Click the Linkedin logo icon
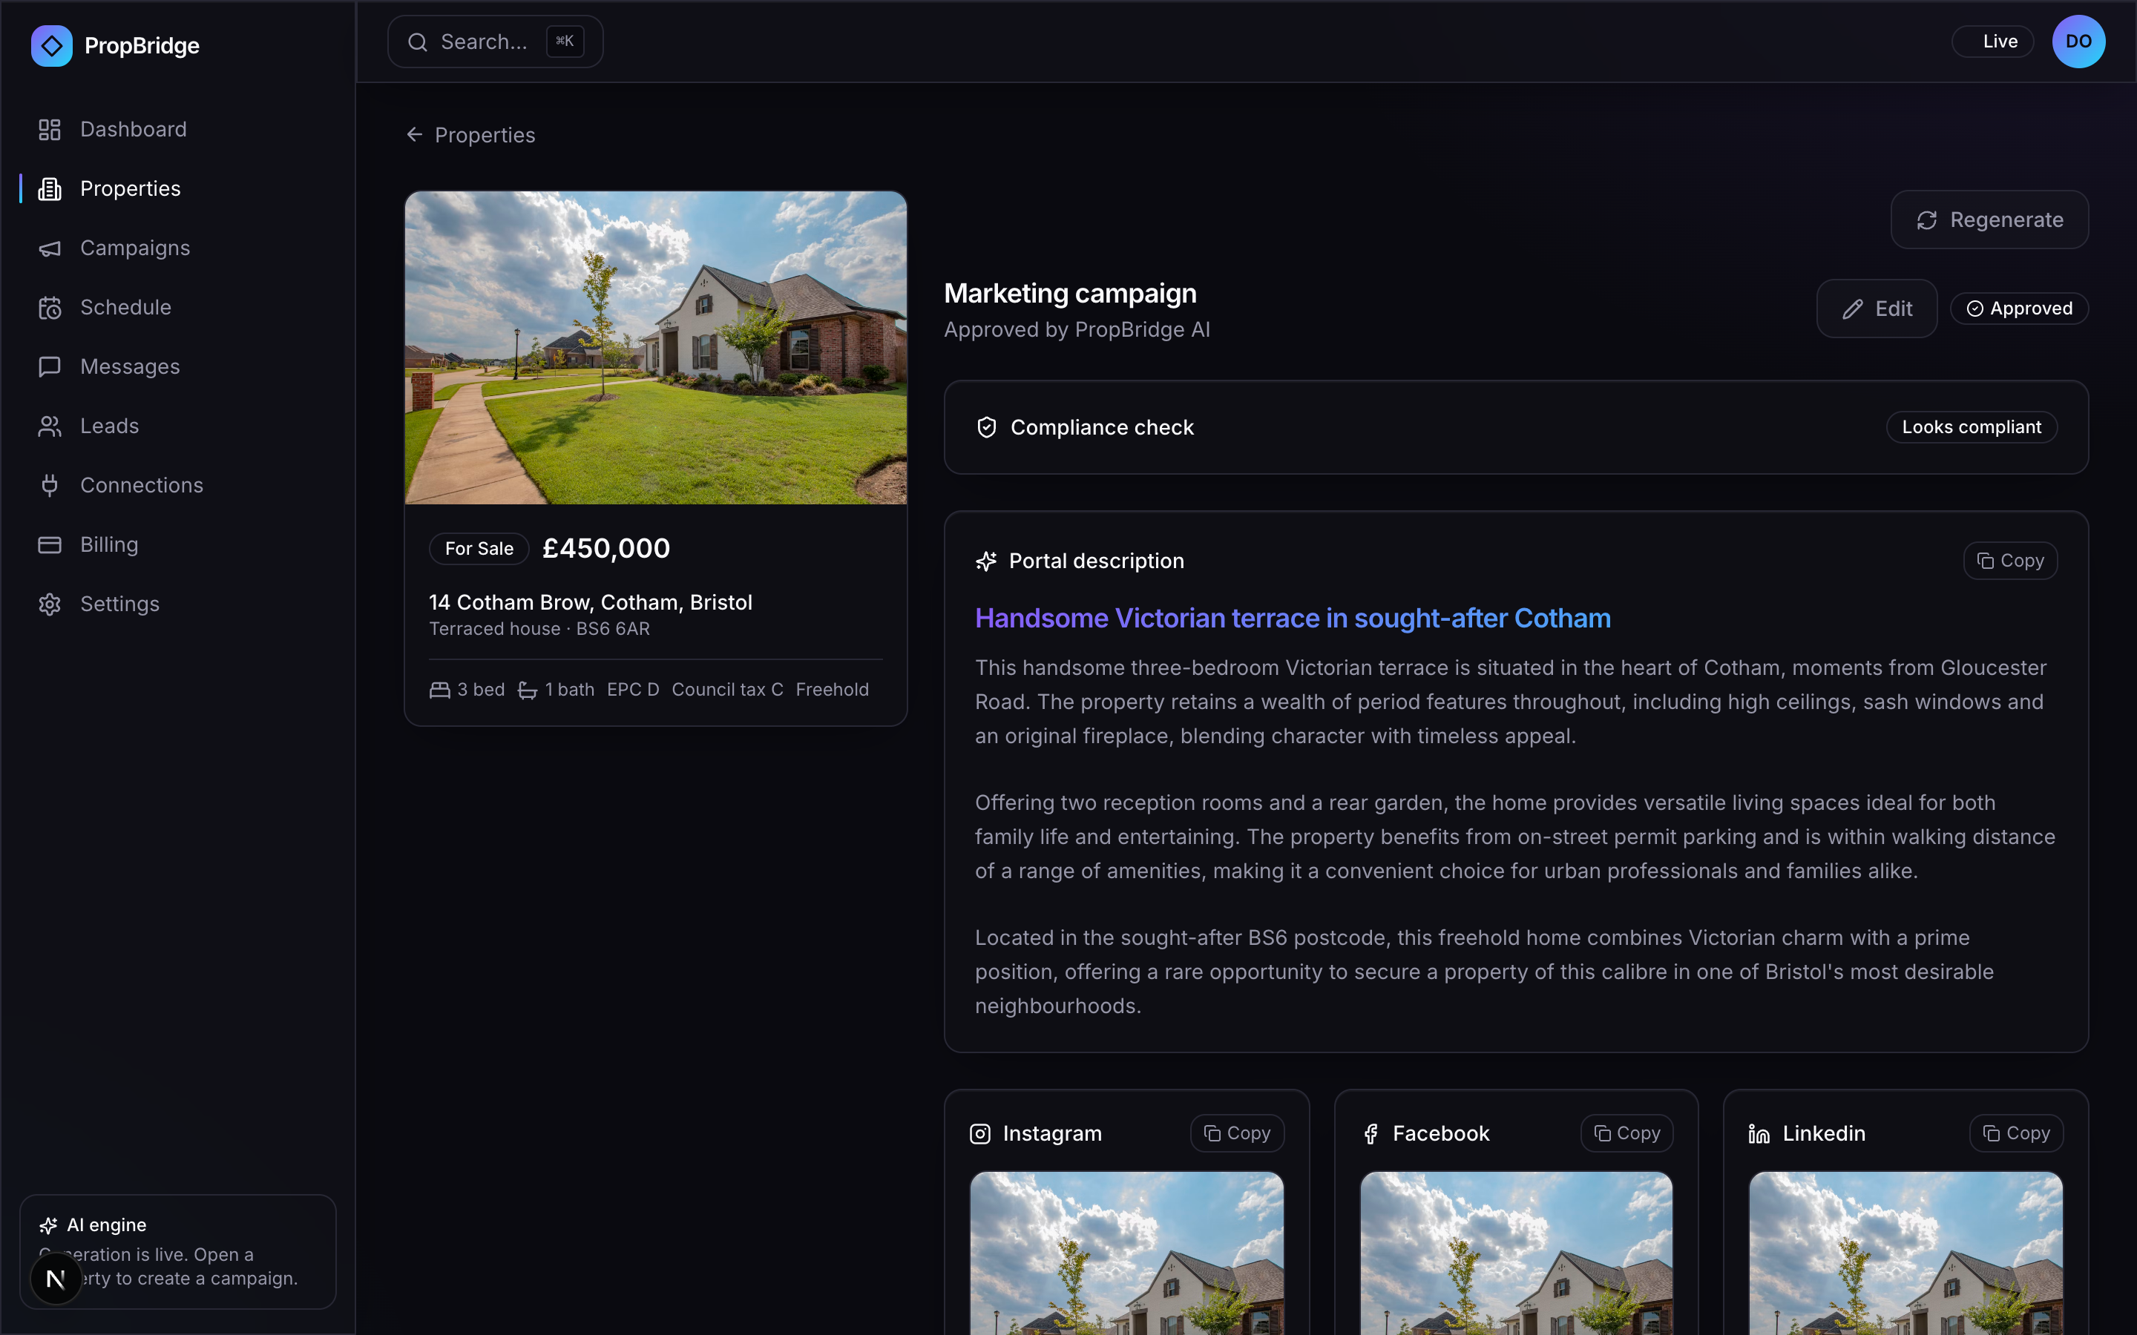Image resolution: width=2137 pixels, height=1335 pixels. click(x=1759, y=1134)
